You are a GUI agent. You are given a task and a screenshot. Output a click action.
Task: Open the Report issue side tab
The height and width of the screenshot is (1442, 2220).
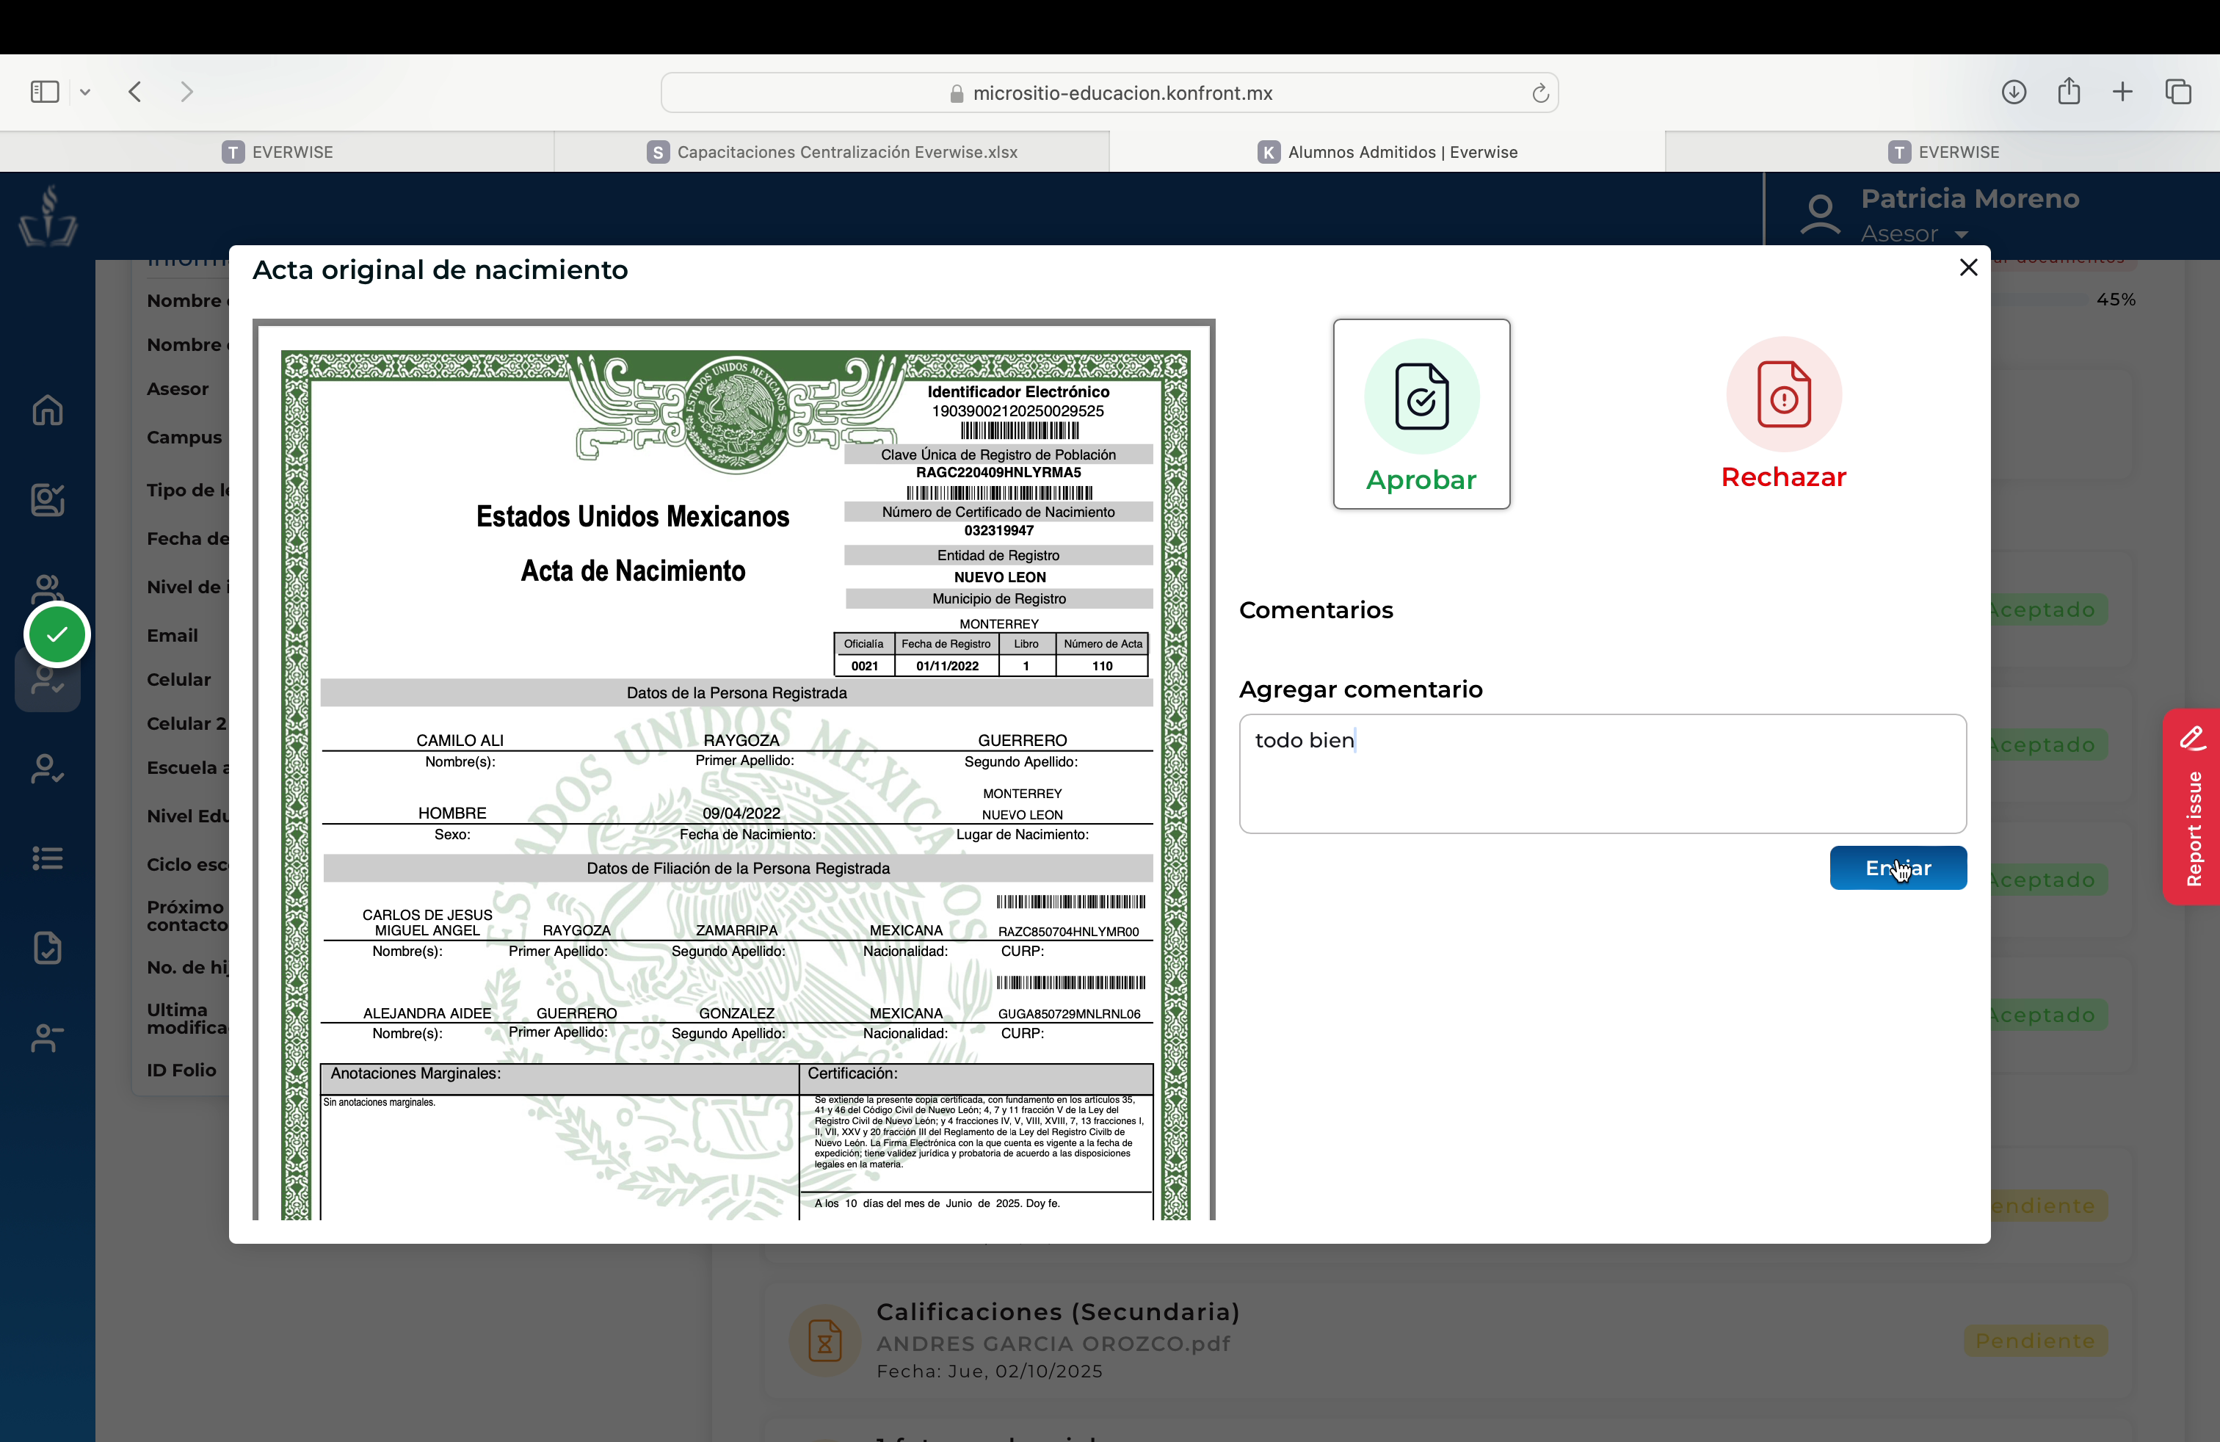point(2191,807)
